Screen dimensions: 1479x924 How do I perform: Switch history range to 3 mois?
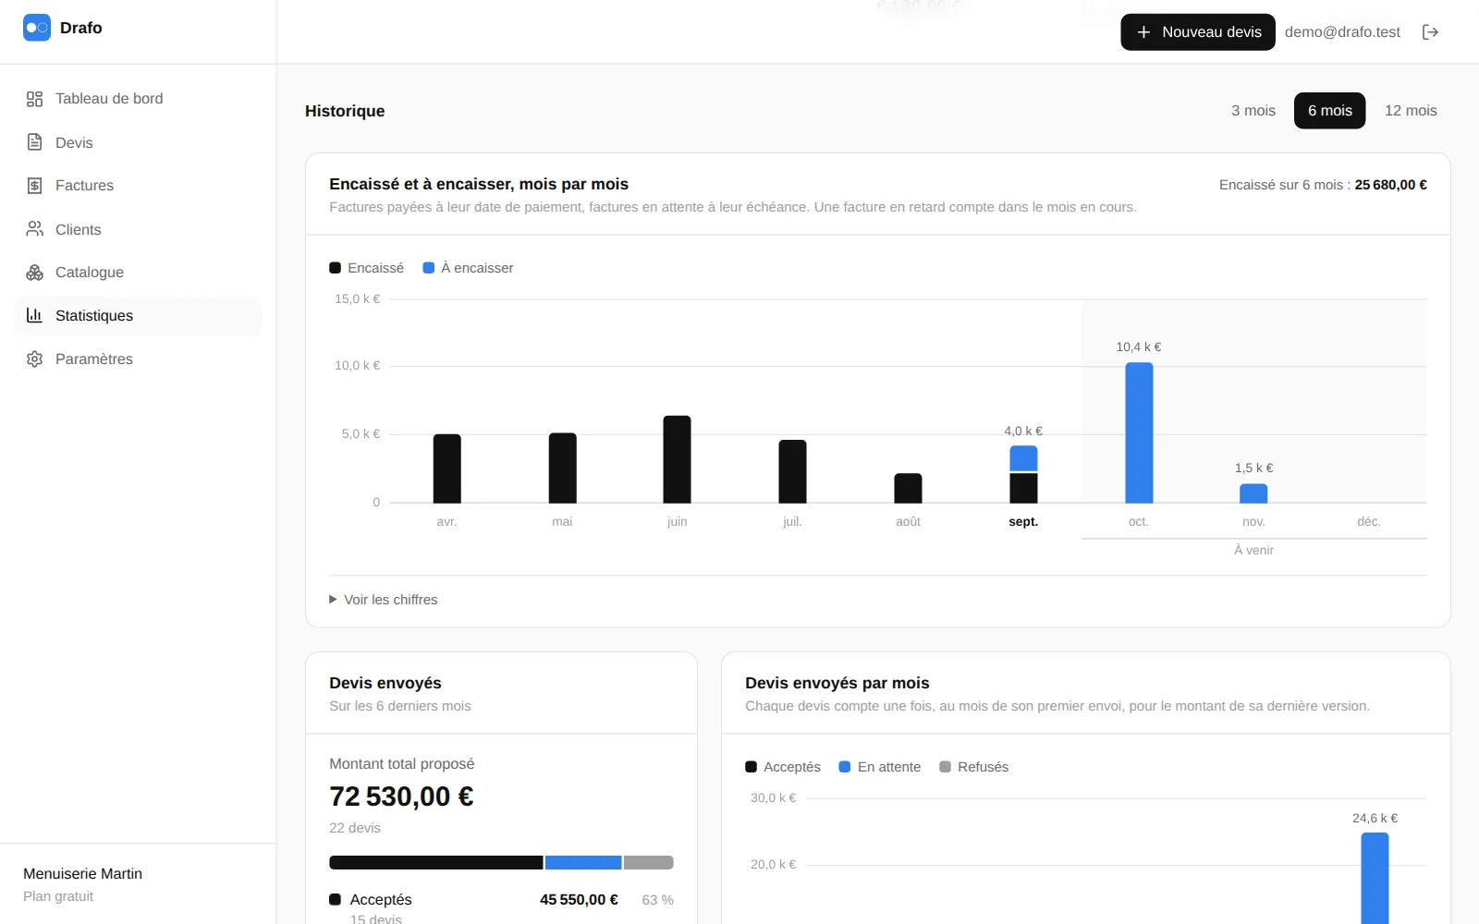(1253, 111)
